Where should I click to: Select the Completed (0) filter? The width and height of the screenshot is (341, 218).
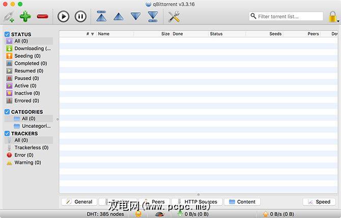tap(29, 64)
